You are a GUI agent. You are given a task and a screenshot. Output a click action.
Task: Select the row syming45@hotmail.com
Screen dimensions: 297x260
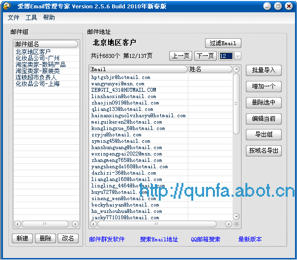(x=161, y=141)
